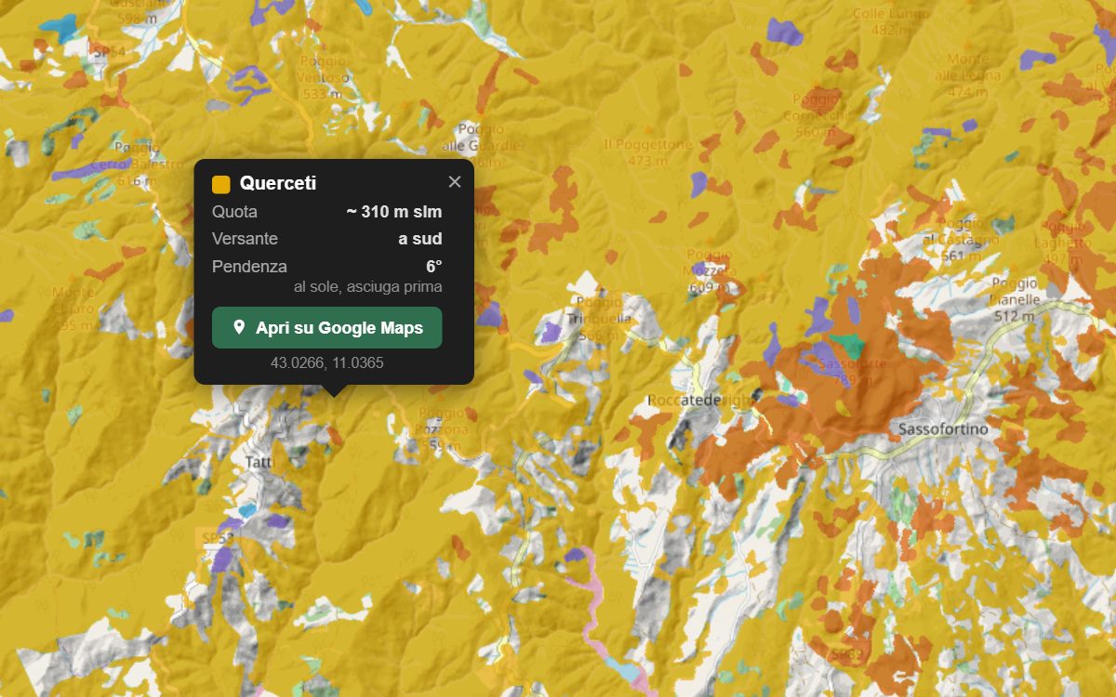Click Poggio Corricchi 560 m label
This screenshot has height=697, width=1116.
tap(814, 115)
